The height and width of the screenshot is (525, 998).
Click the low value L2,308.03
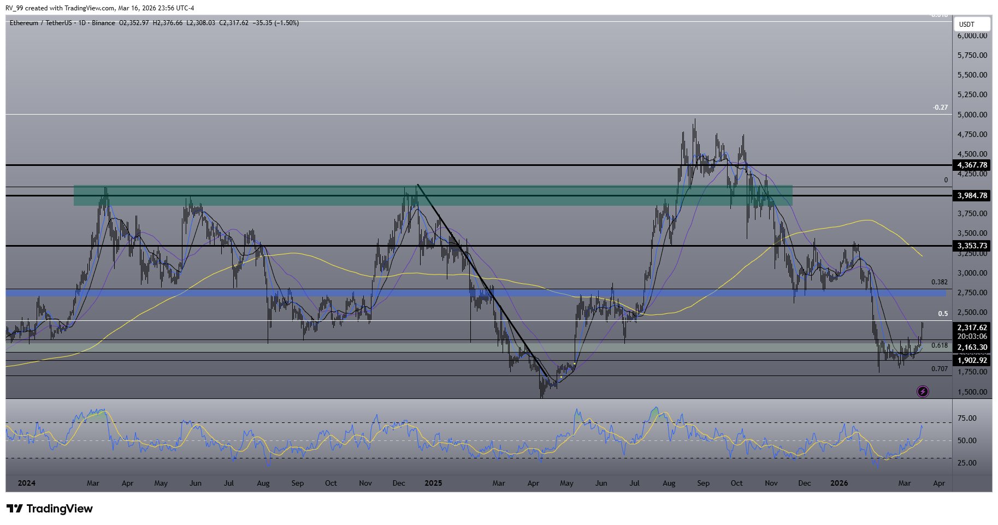[x=201, y=23]
